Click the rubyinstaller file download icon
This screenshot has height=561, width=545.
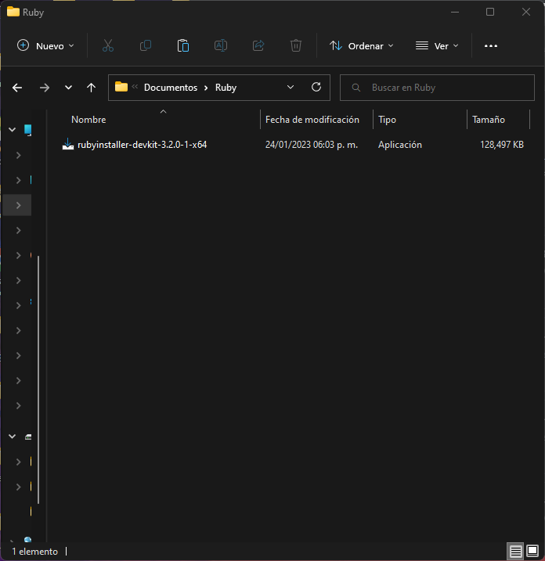pyautogui.click(x=68, y=144)
